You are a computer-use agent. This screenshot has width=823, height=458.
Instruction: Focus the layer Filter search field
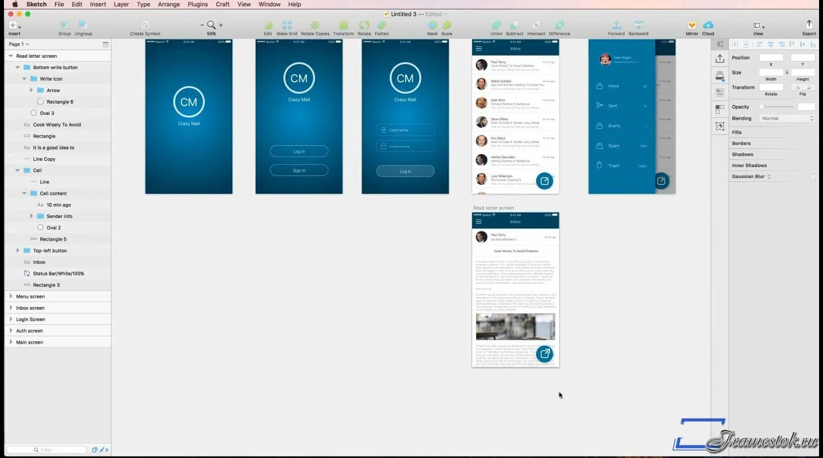point(46,450)
